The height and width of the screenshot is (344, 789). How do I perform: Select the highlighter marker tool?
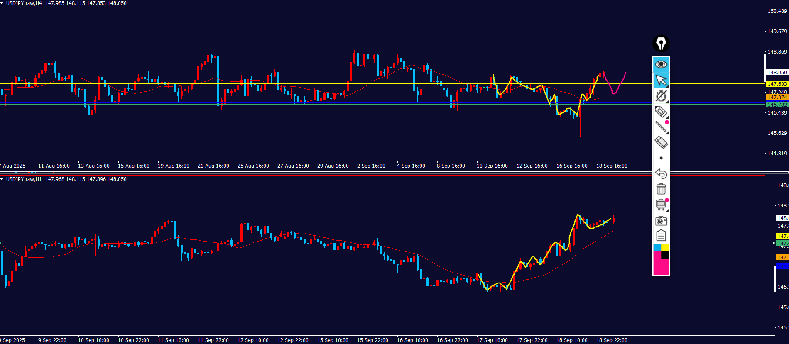point(661,112)
